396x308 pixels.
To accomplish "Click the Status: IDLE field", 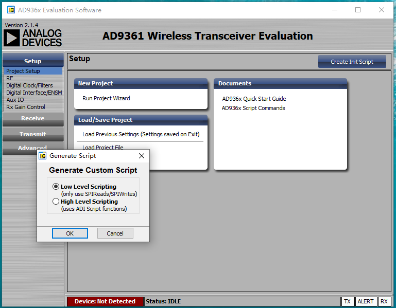I will point(243,301).
